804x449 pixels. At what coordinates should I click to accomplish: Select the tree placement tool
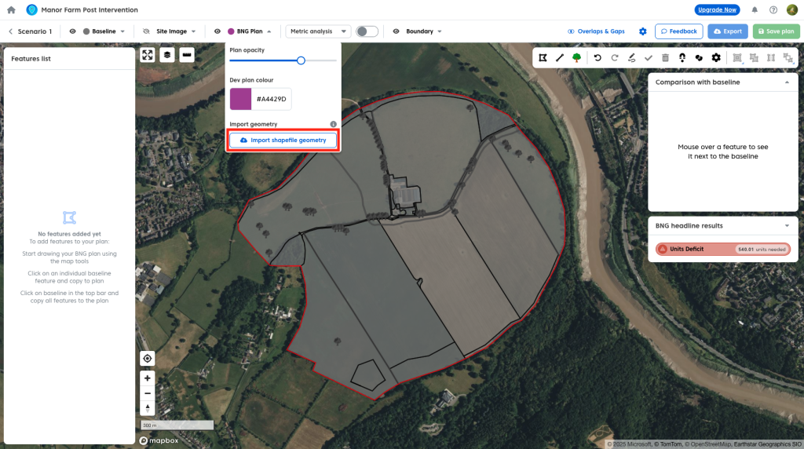(x=577, y=57)
